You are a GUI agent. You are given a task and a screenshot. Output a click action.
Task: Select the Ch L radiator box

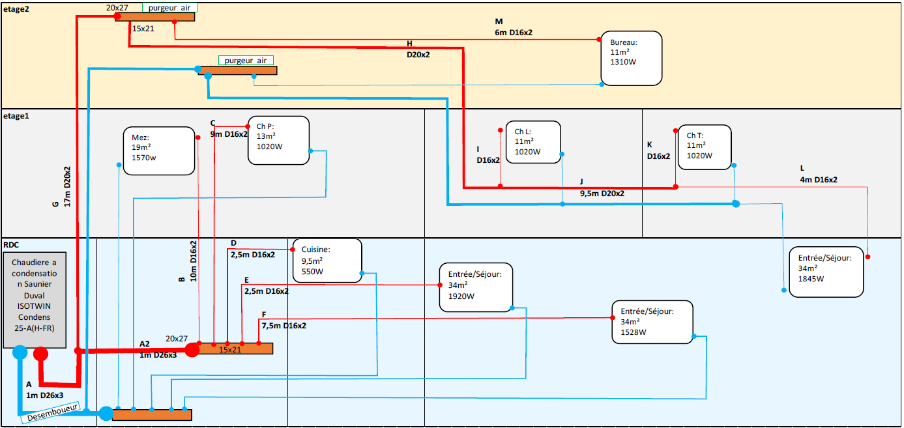click(x=532, y=142)
